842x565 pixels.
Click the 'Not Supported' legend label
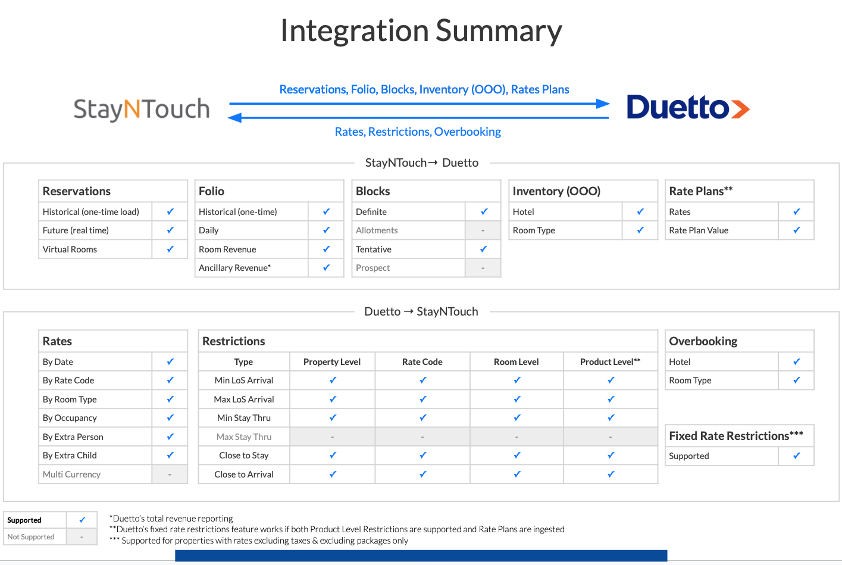(x=31, y=536)
